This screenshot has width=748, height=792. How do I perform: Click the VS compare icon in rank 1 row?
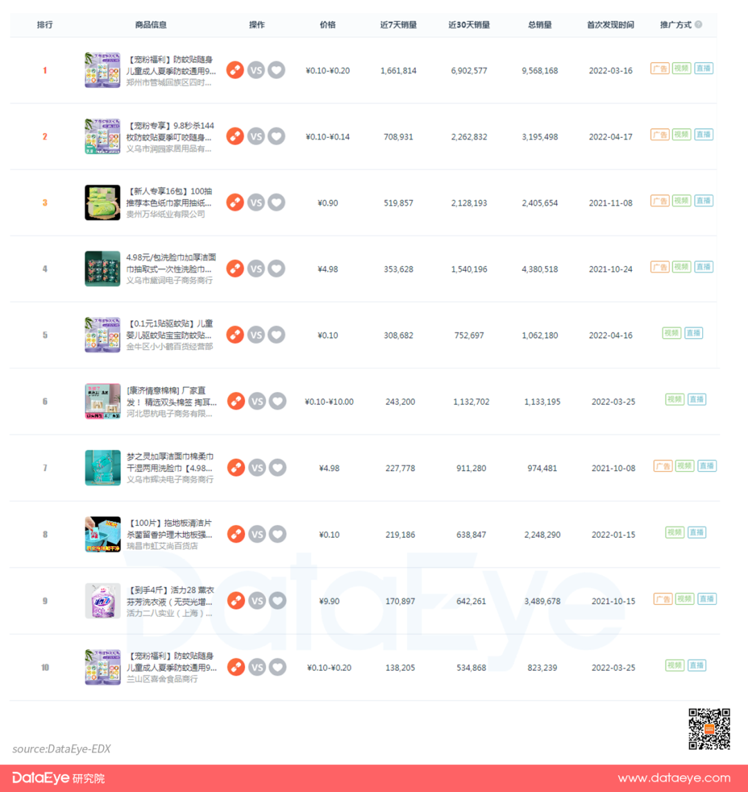(x=256, y=70)
